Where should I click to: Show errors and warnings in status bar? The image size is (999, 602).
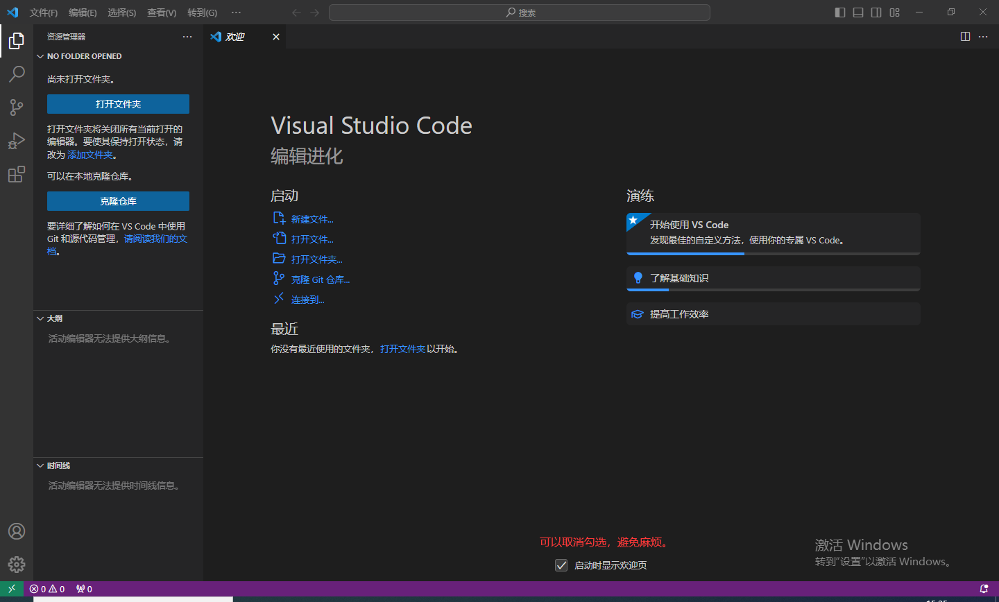point(47,589)
